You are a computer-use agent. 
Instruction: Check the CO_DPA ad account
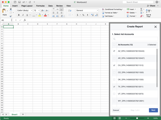(114, 72)
